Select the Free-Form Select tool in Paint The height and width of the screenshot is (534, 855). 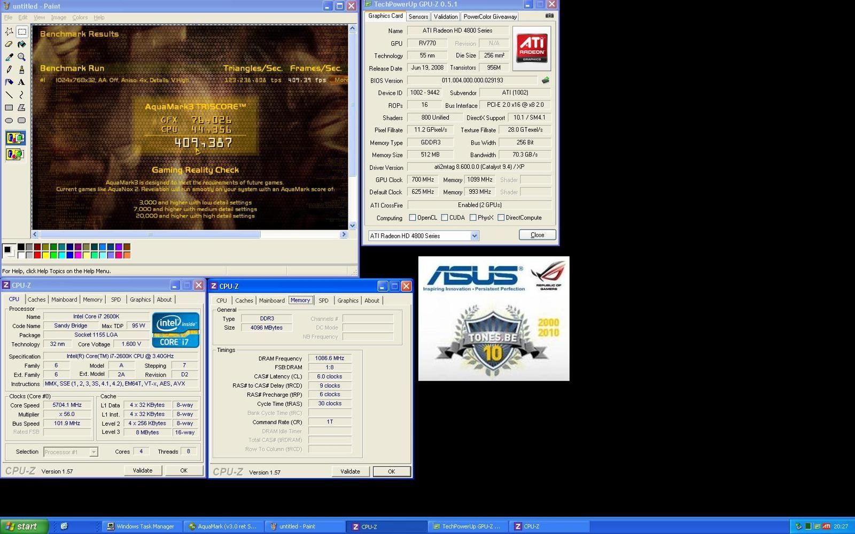pyautogui.click(x=9, y=32)
